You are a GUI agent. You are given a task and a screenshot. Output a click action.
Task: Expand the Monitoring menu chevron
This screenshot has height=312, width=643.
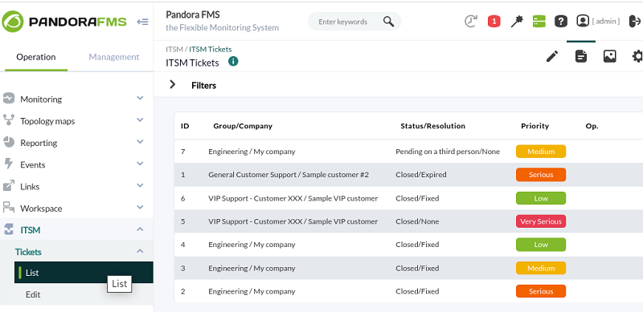pos(140,99)
